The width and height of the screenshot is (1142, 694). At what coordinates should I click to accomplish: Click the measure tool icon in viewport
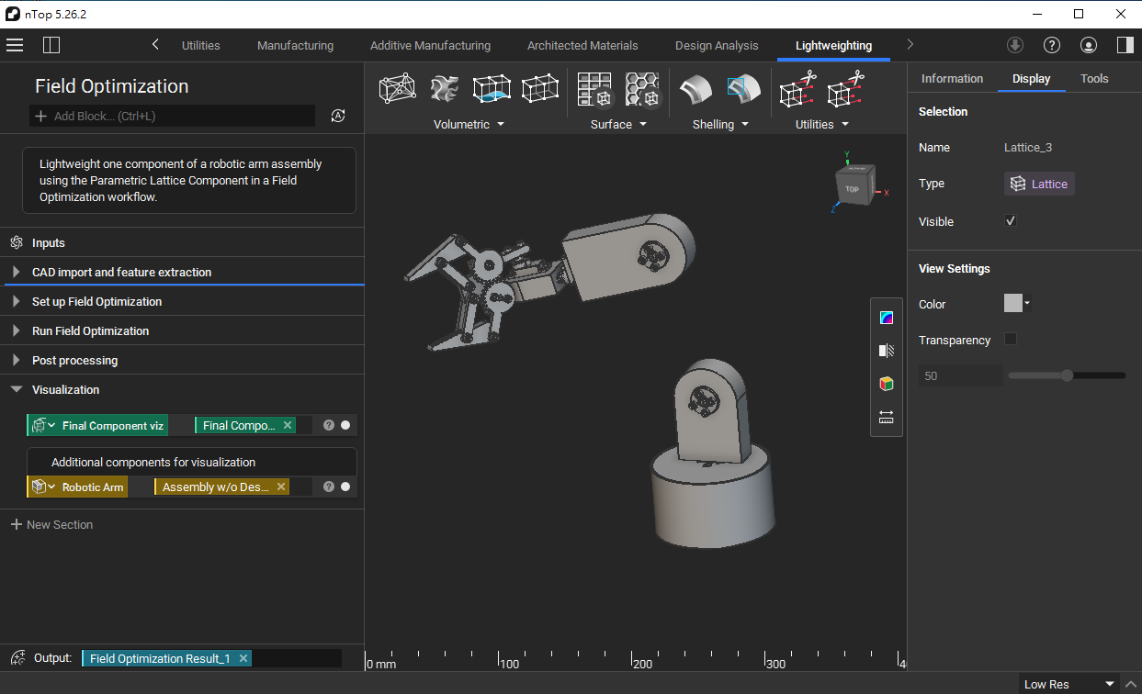tap(887, 418)
